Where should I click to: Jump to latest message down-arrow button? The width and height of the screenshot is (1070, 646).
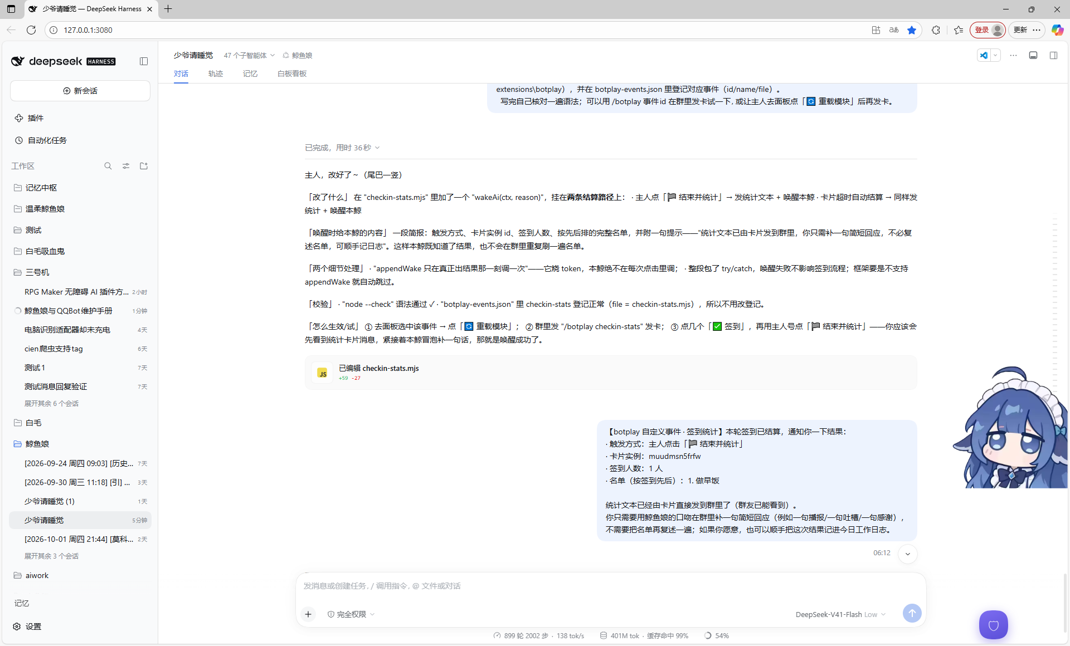coord(908,554)
